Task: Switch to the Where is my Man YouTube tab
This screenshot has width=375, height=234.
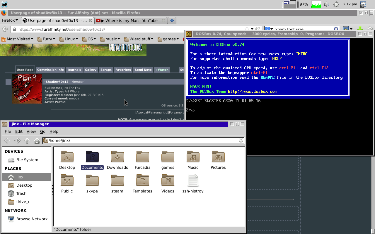Action: pyautogui.click(x=131, y=20)
